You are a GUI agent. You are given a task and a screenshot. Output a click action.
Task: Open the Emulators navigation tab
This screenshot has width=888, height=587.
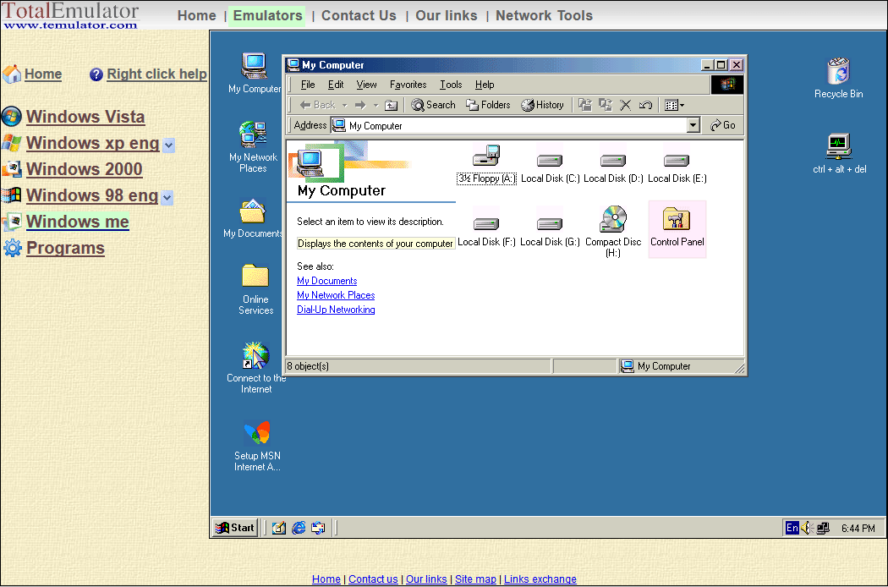[x=267, y=15]
